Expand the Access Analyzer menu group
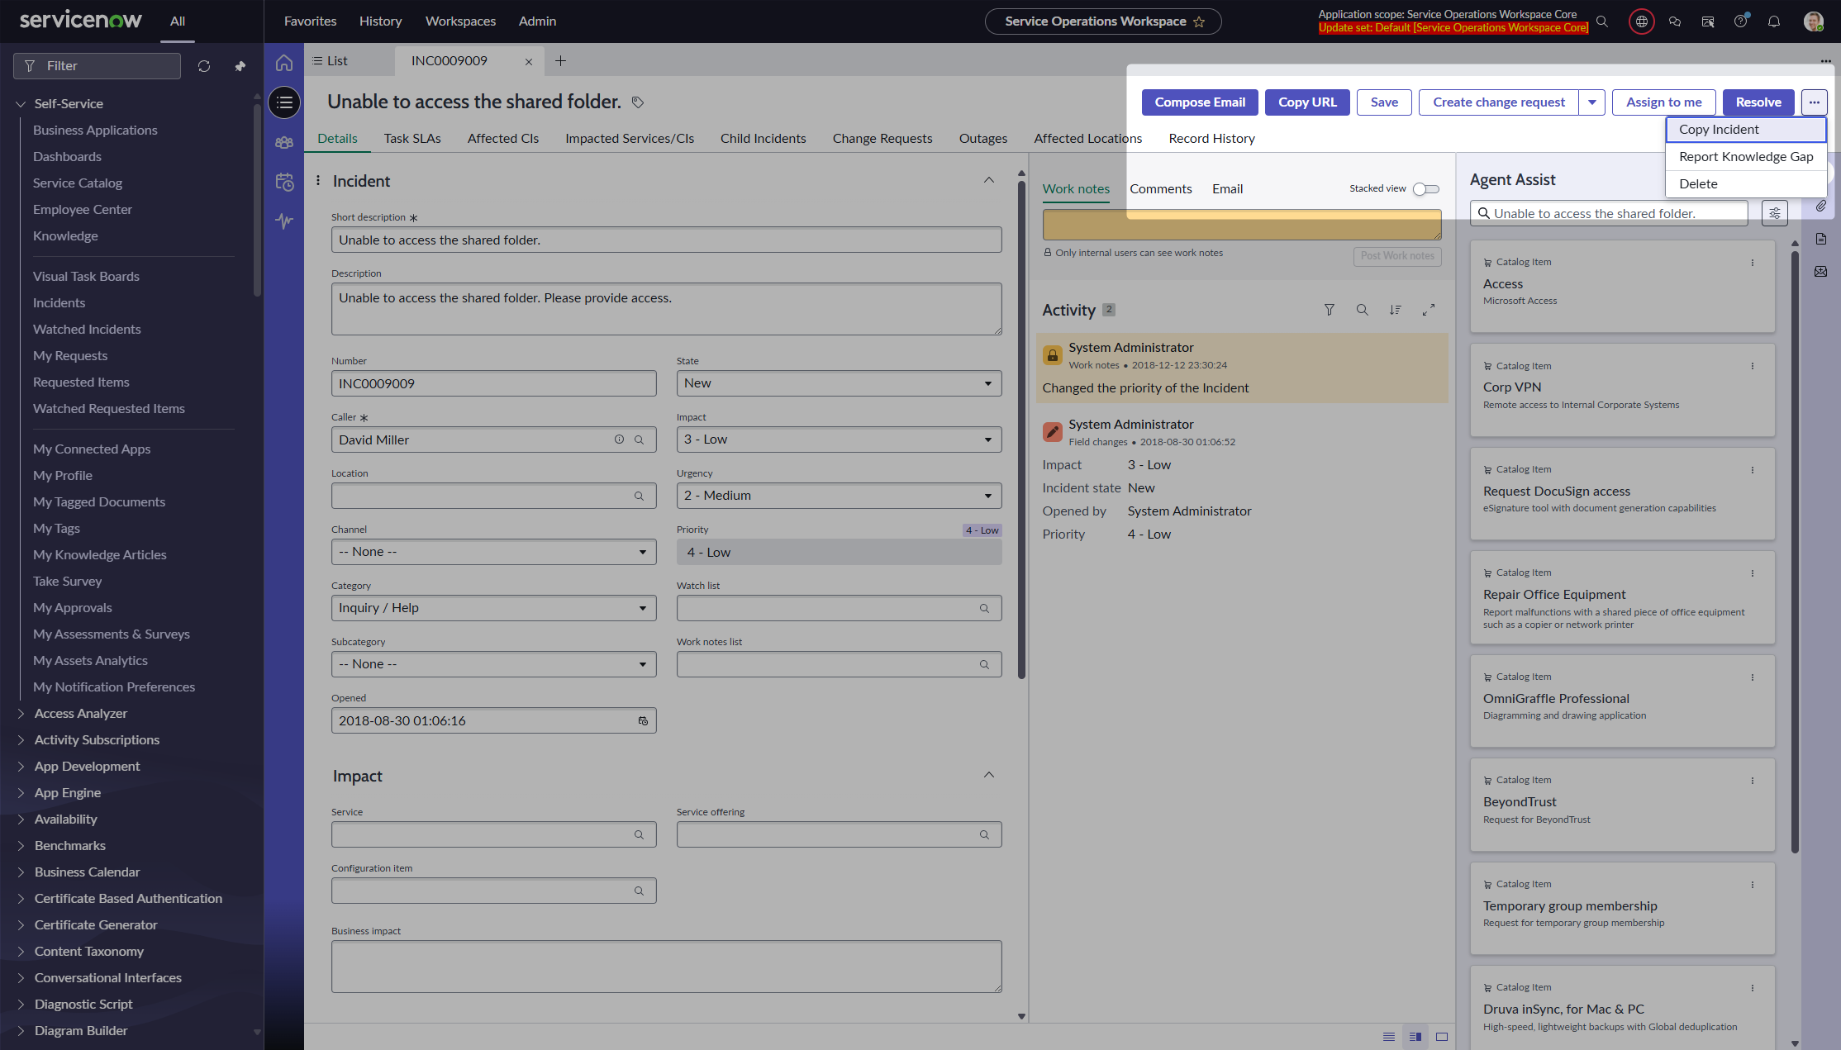This screenshot has width=1841, height=1050. [x=80, y=714]
